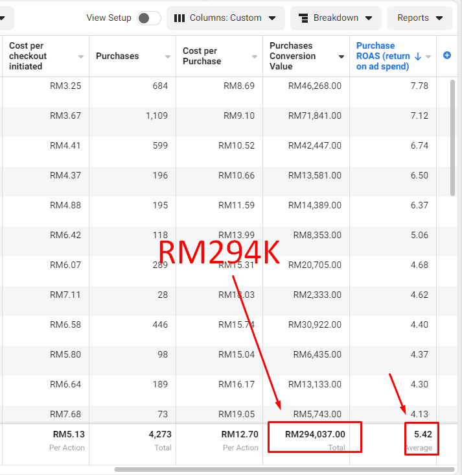Select the RM11.59 cost per purchase cell
The image size is (462, 475).
click(x=237, y=206)
